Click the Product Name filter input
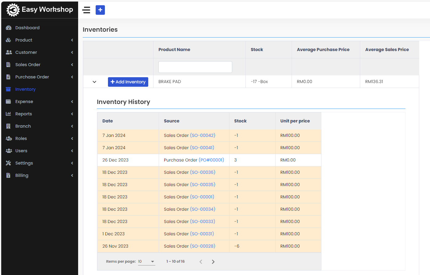The width and height of the screenshot is (430, 275). click(x=195, y=67)
